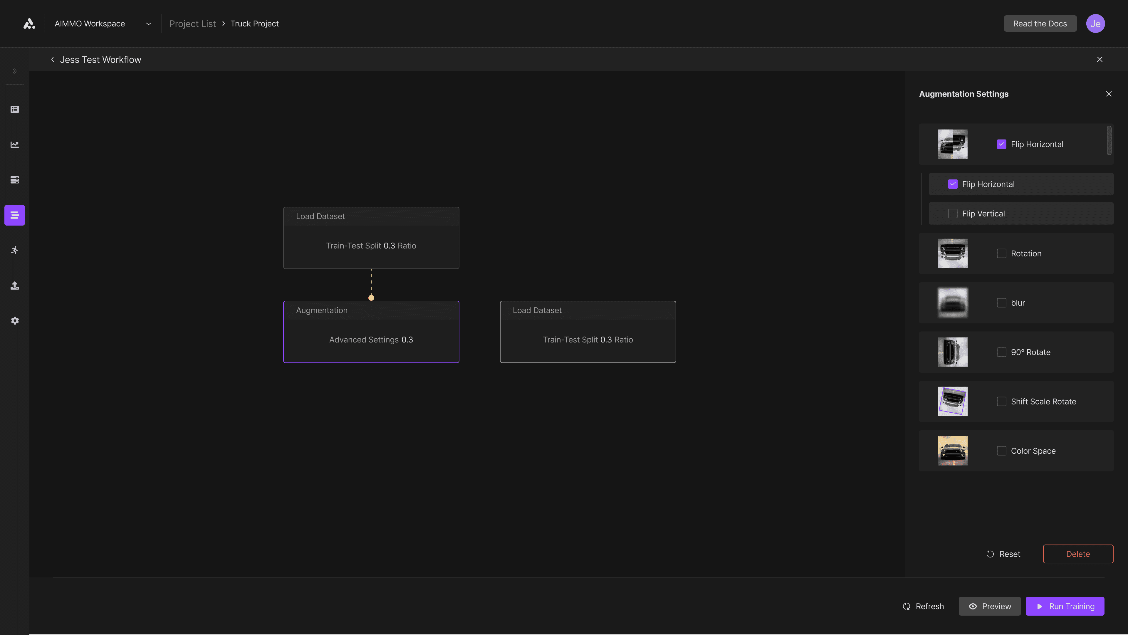This screenshot has width=1128, height=635.
Task: Click the Delete button
Action: coord(1078,554)
